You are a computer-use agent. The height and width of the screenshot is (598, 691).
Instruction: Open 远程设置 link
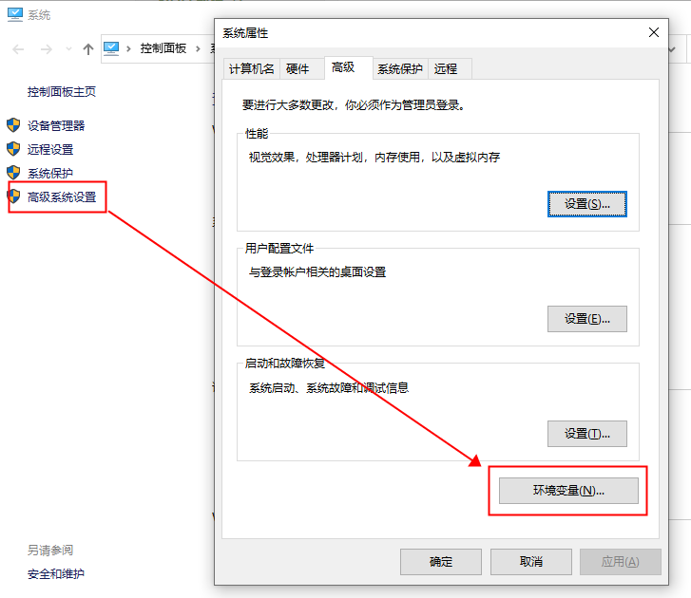pyautogui.click(x=50, y=149)
